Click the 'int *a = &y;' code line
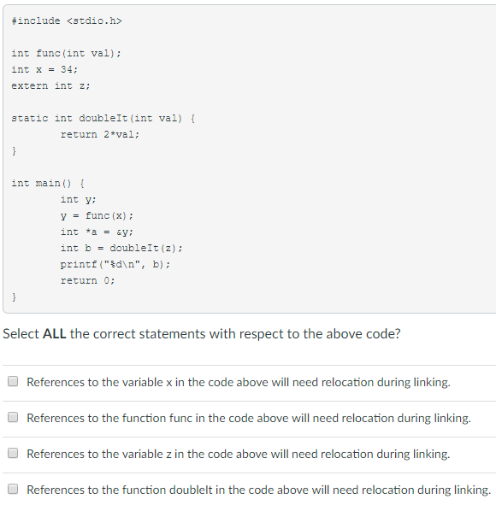The width and height of the screenshot is (496, 505). point(97,232)
